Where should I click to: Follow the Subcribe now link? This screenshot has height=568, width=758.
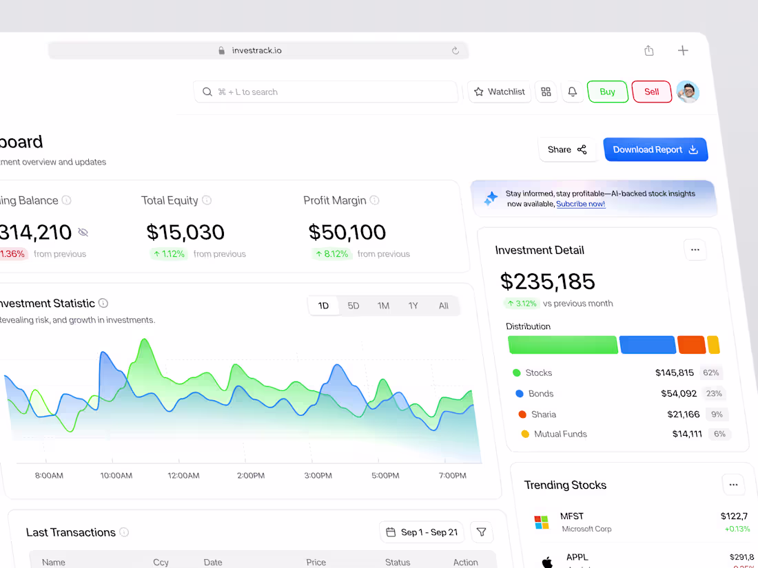pyautogui.click(x=580, y=204)
